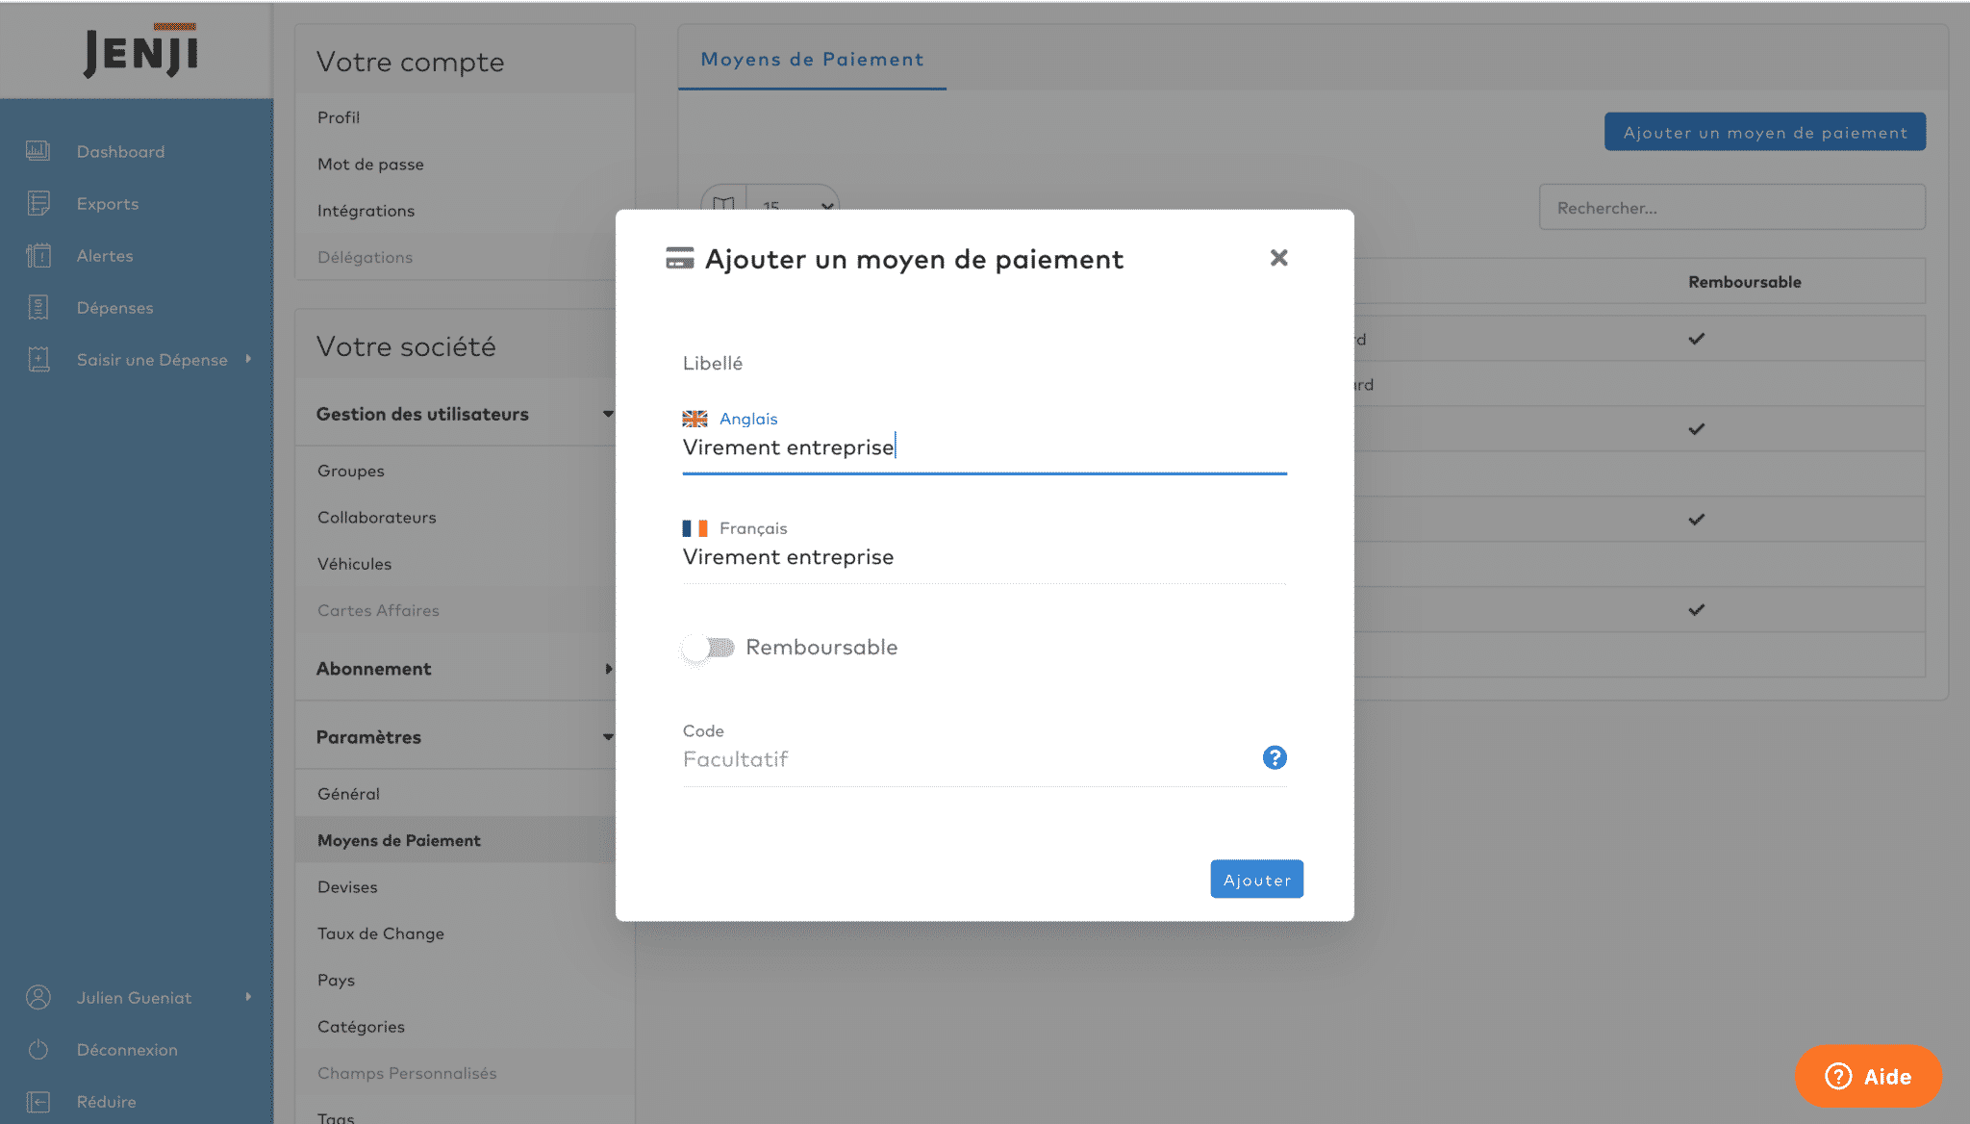Click Réduire sidebar link
Image resolution: width=1970 pixels, height=1124 pixels.
pos(106,1101)
